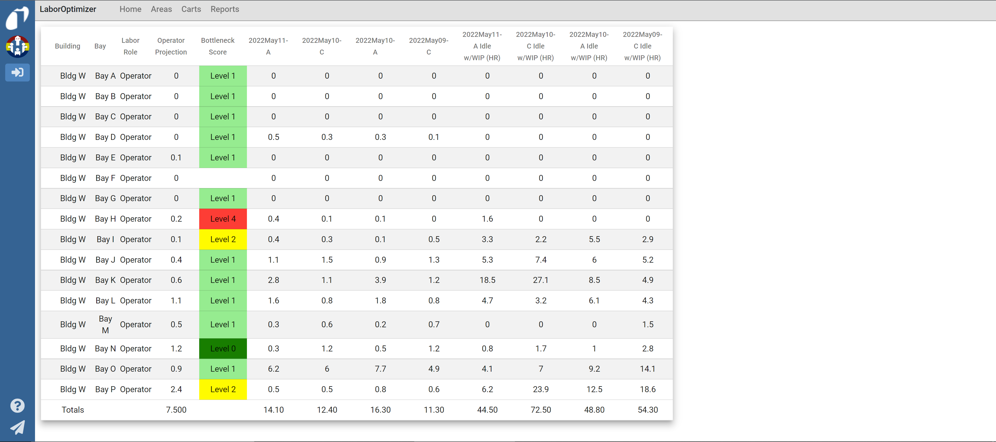Image resolution: width=996 pixels, height=442 pixels.
Task: Sort by Bottleneck Score column header
Action: click(x=218, y=46)
